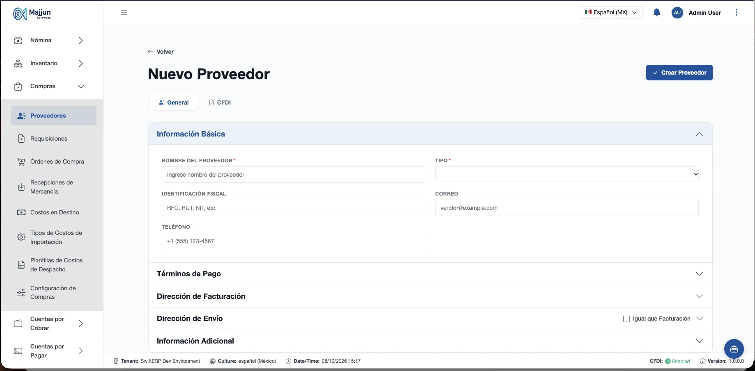The image size is (755, 371).
Task: Expand the Dirección de Facturación section
Action: [x=430, y=296]
